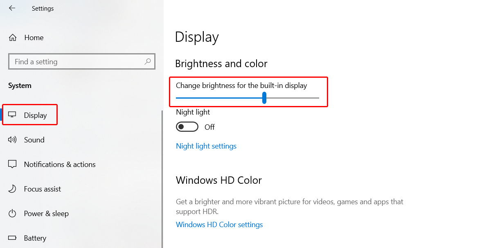Select the Power & sleep label
The height and width of the screenshot is (248, 500).
46,214
